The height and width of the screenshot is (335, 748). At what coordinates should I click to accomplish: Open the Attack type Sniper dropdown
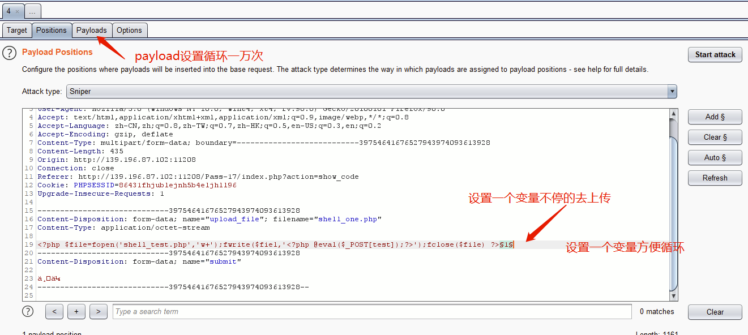[371, 91]
